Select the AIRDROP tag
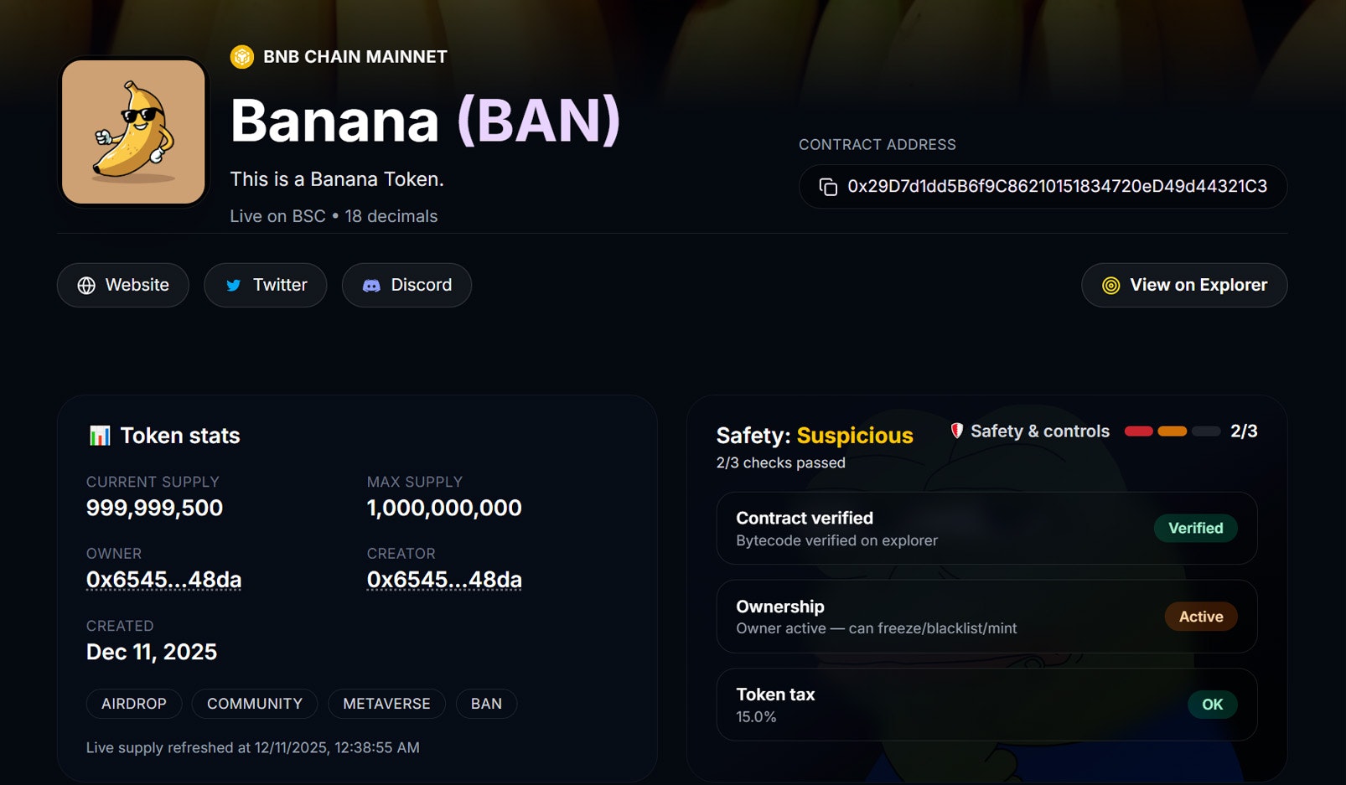 (134, 704)
